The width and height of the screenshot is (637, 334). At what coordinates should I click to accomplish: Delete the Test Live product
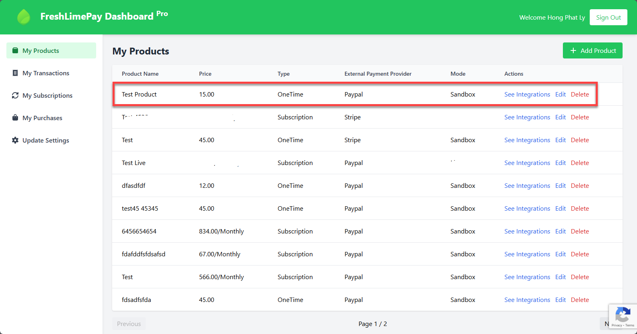[580, 163]
